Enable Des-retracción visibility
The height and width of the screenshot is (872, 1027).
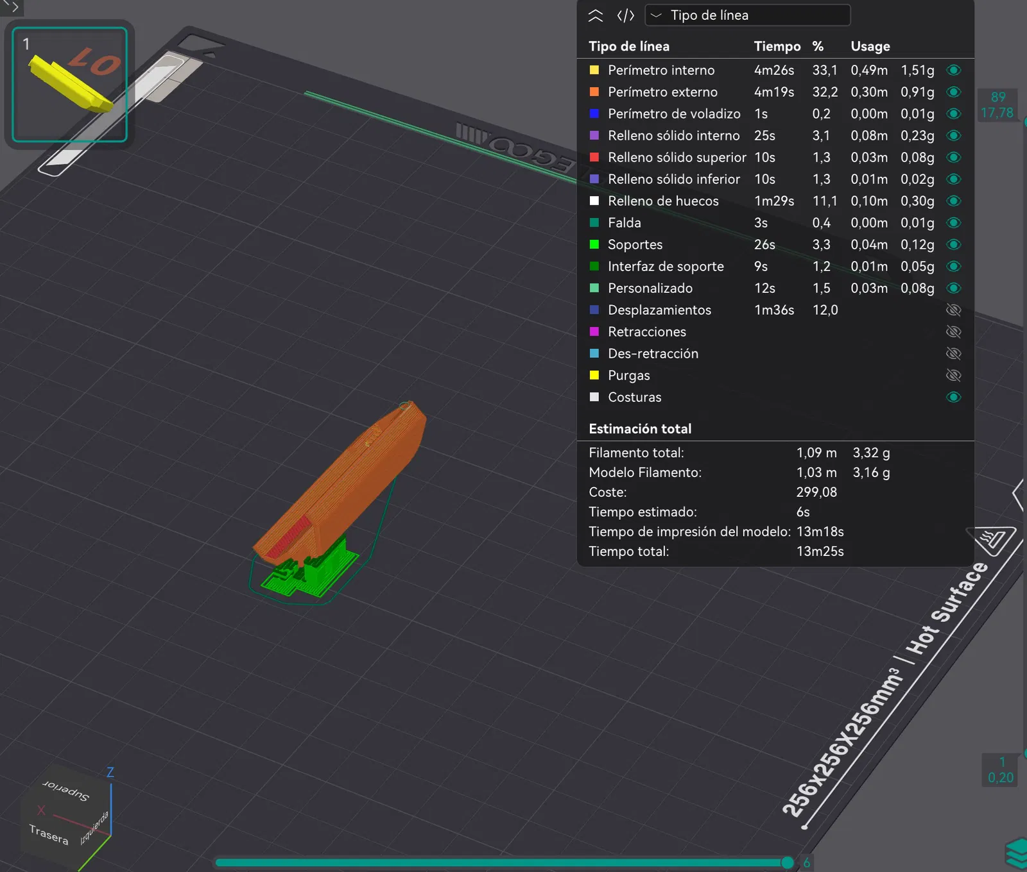click(954, 353)
